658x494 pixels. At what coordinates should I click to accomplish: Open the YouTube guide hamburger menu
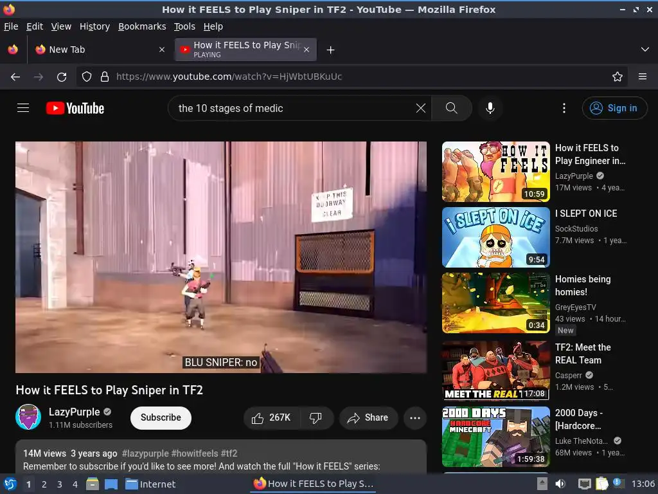click(x=23, y=108)
